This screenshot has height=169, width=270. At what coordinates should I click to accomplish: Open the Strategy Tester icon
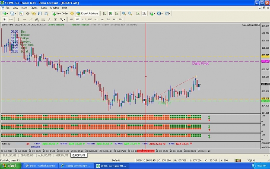pos(46,13)
